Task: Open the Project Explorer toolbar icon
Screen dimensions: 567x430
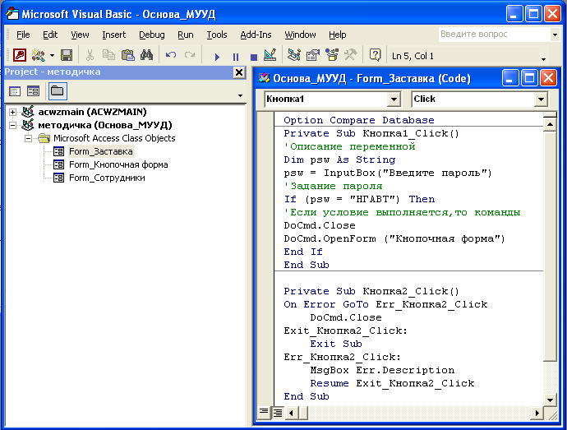Action: 294,55
